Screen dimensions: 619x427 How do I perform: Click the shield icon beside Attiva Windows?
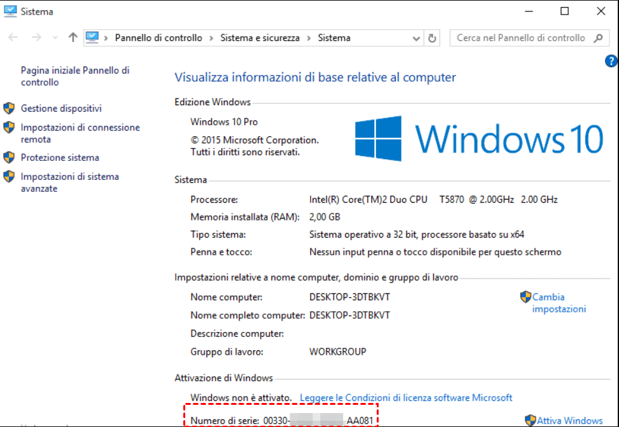tap(530, 420)
